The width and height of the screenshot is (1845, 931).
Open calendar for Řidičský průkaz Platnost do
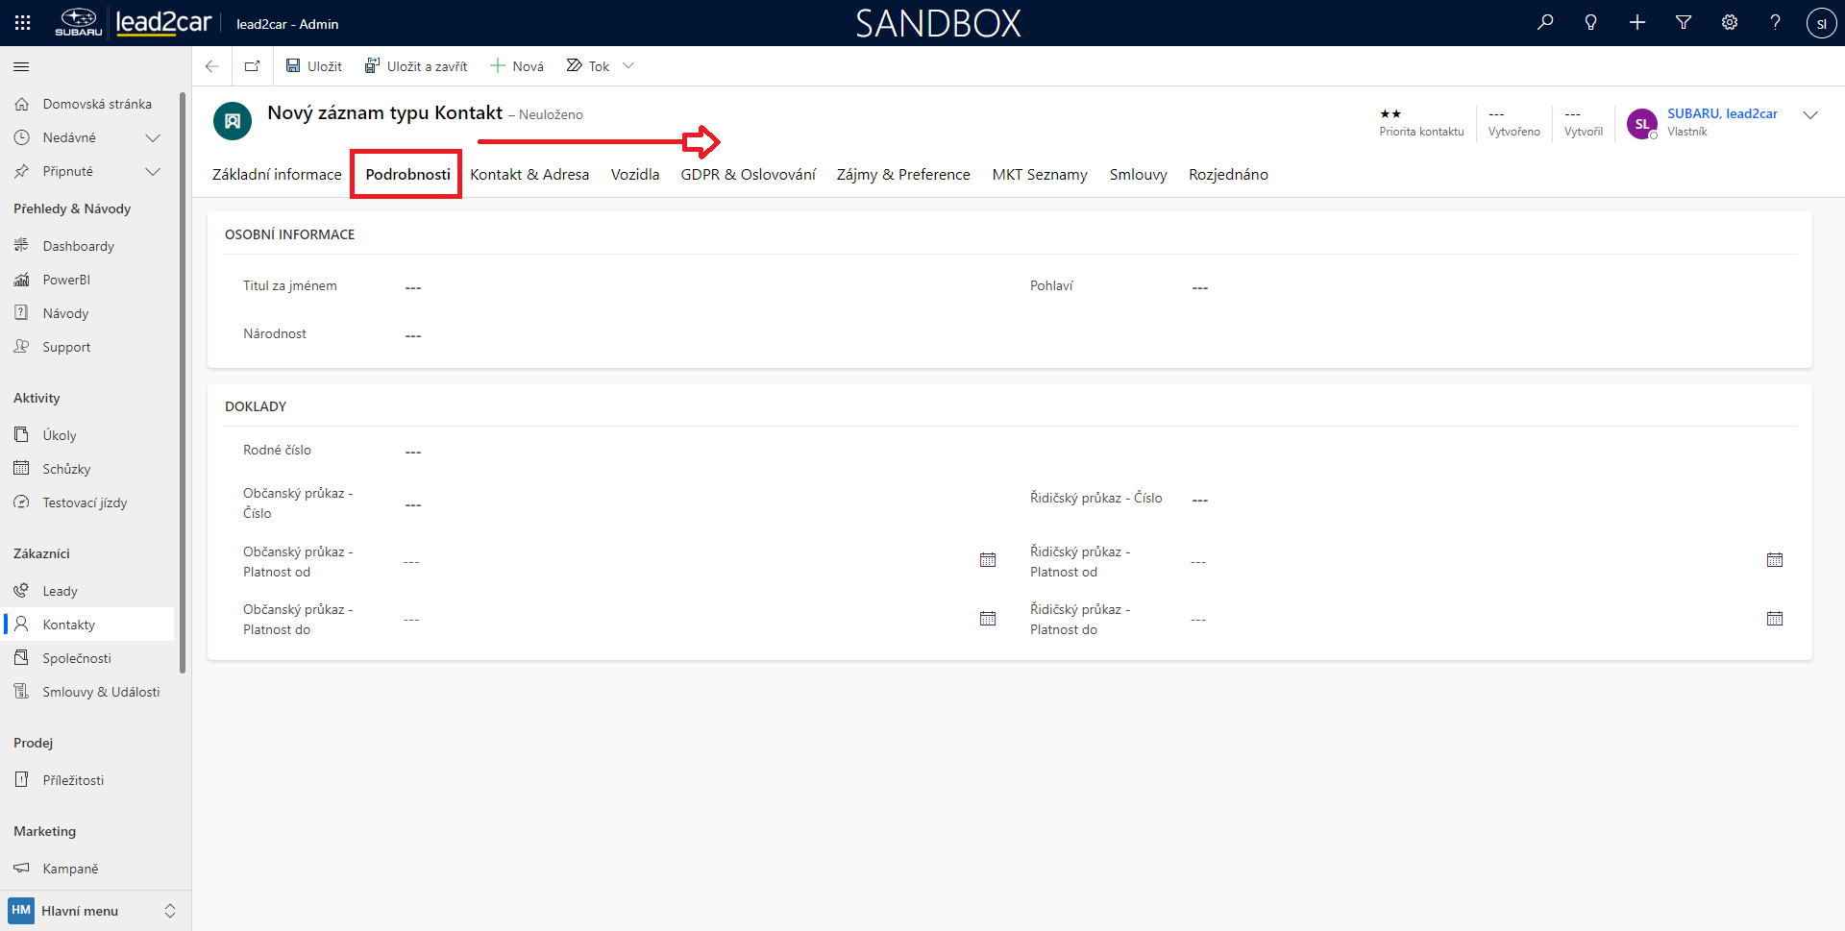click(x=1775, y=619)
